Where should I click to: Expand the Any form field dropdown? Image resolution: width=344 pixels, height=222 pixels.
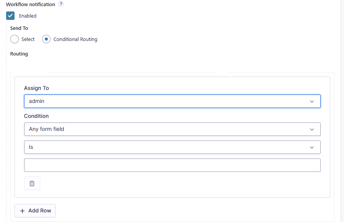point(172,129)
